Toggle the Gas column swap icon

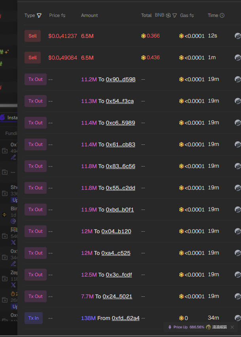click(192, 15)
